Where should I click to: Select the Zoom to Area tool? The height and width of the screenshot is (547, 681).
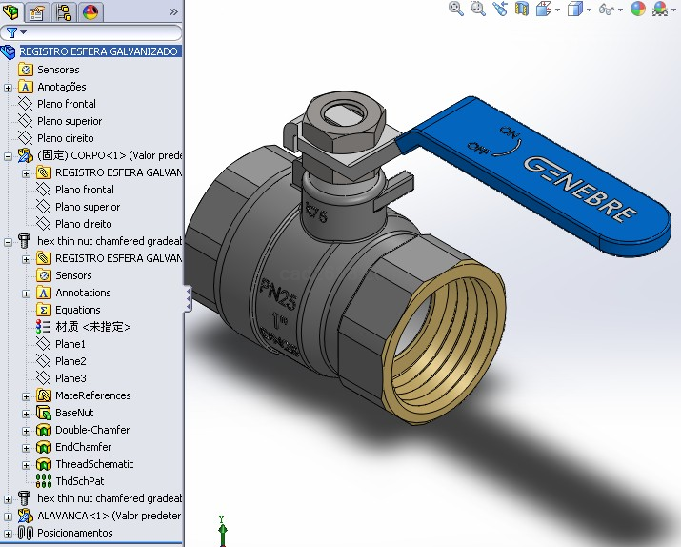point(477,9)
